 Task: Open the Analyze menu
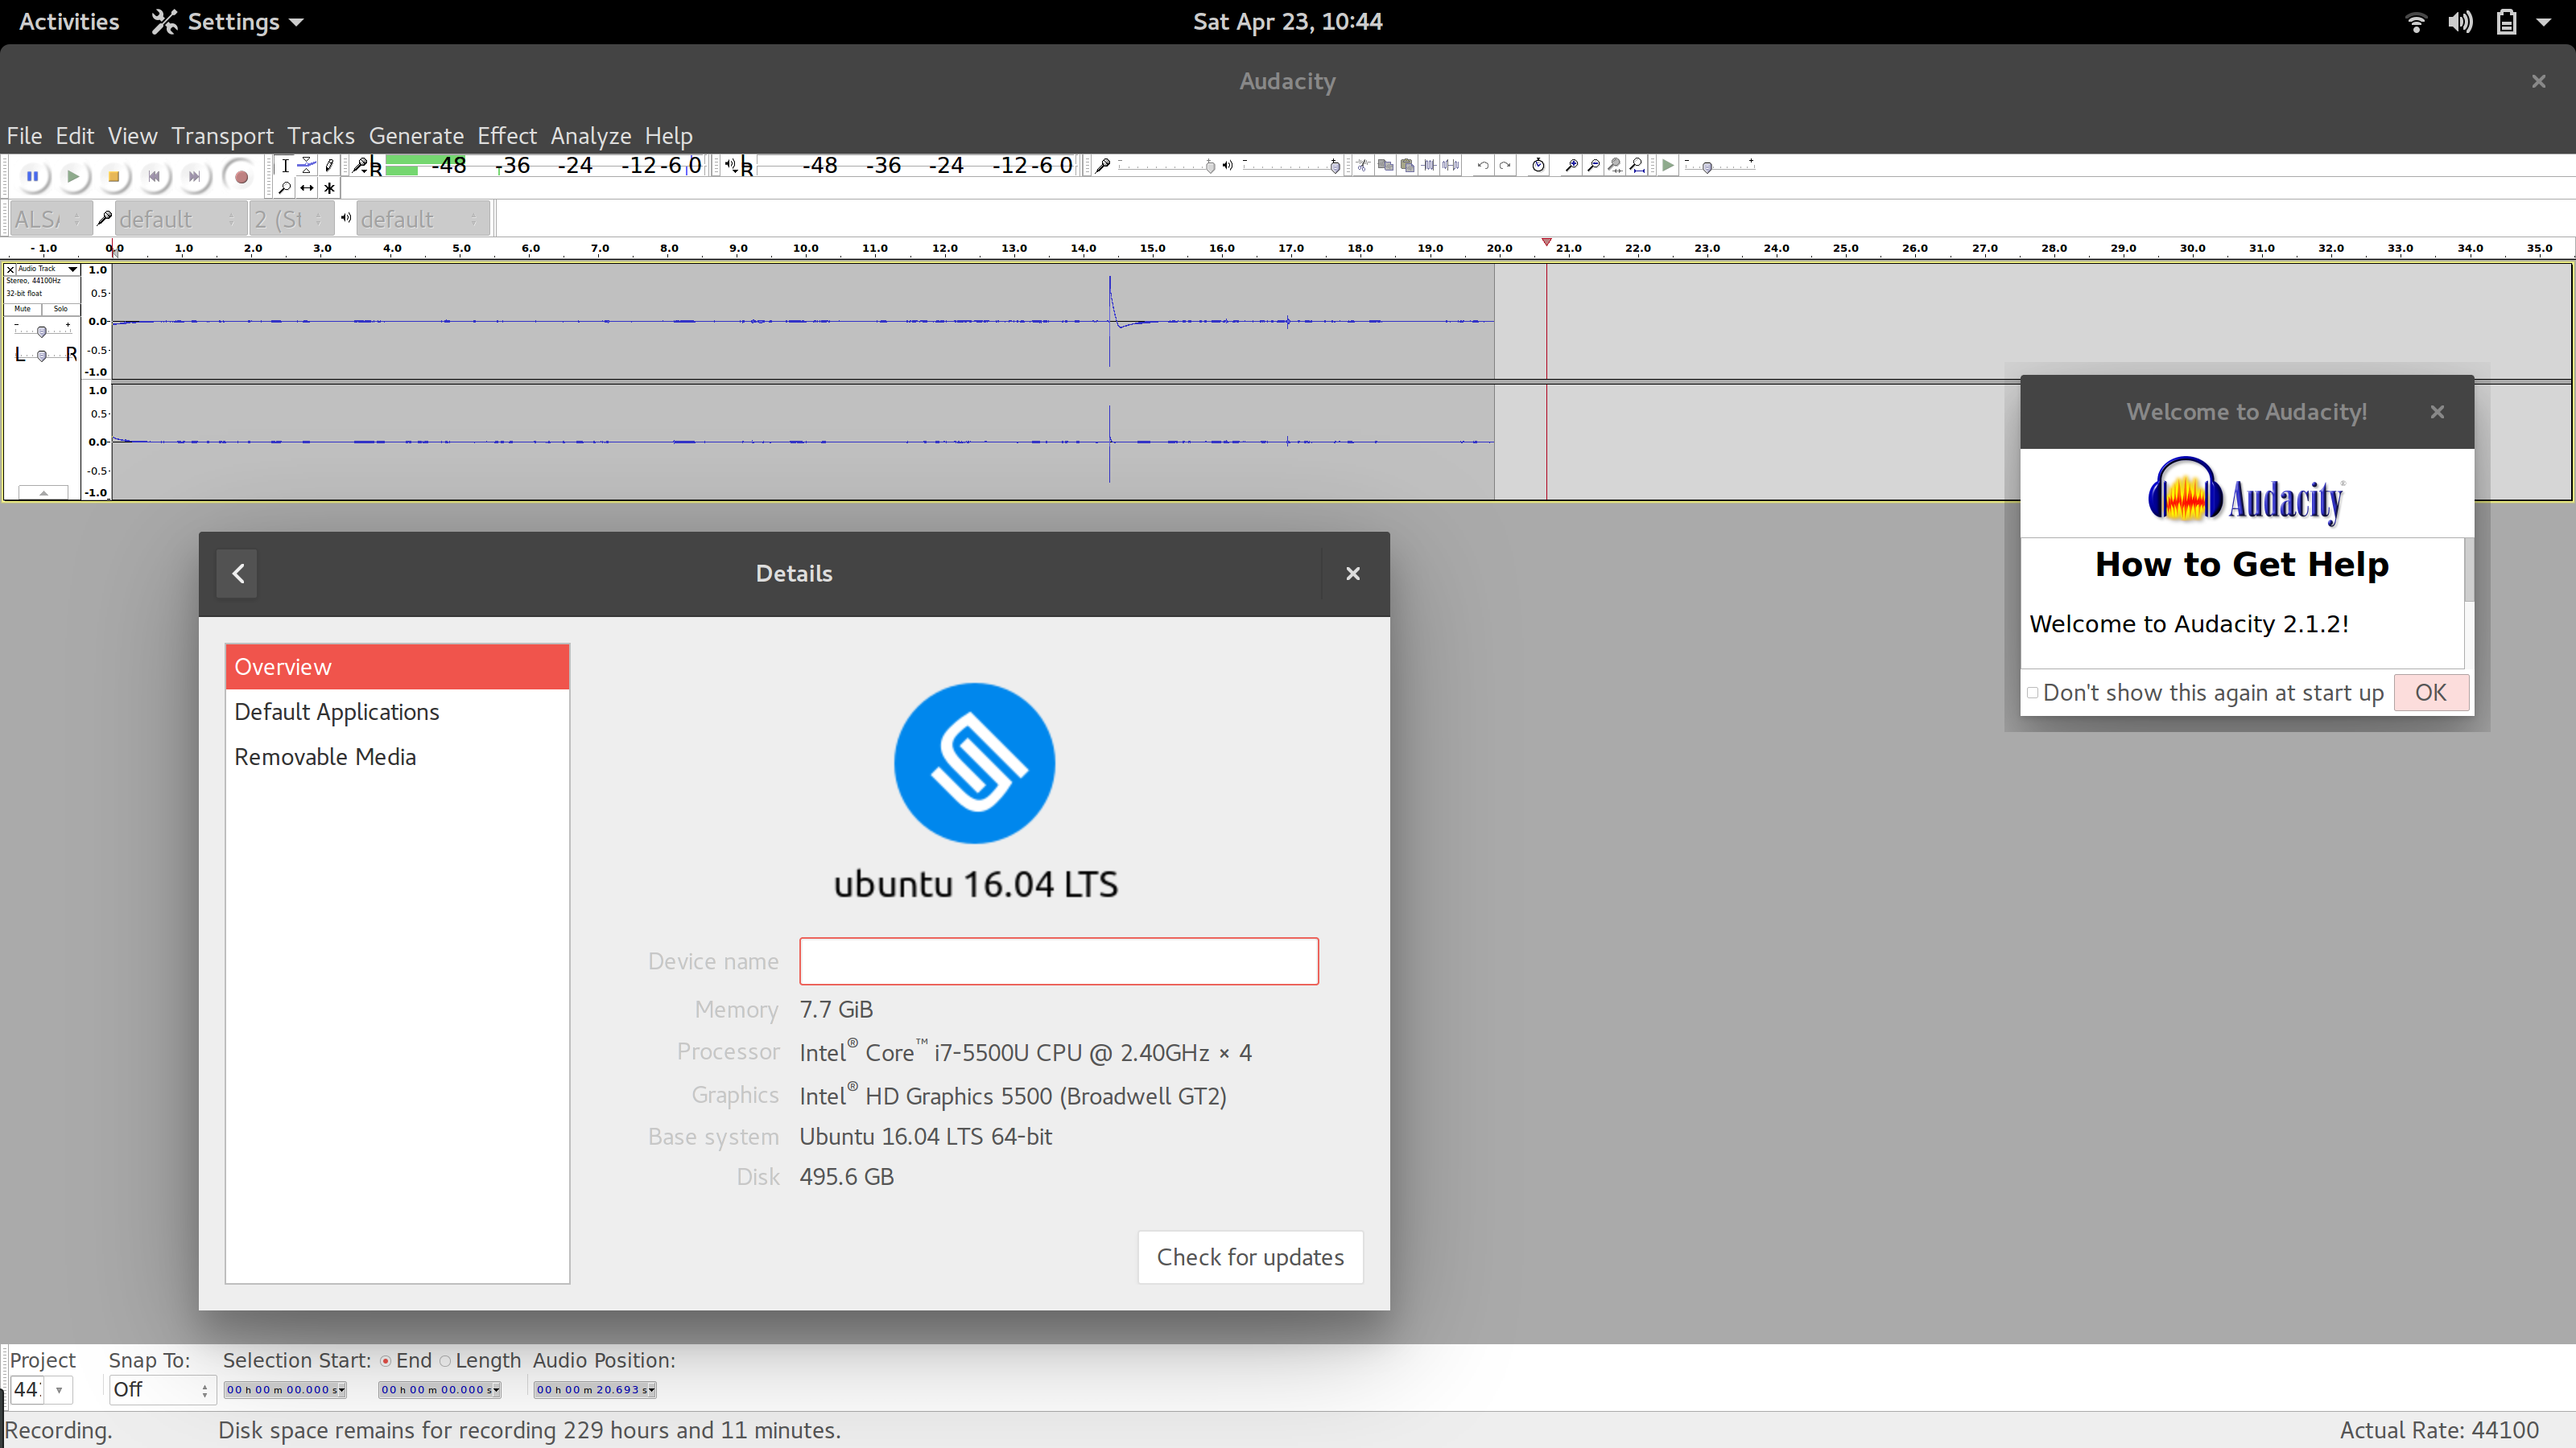(x=591, y=136)
